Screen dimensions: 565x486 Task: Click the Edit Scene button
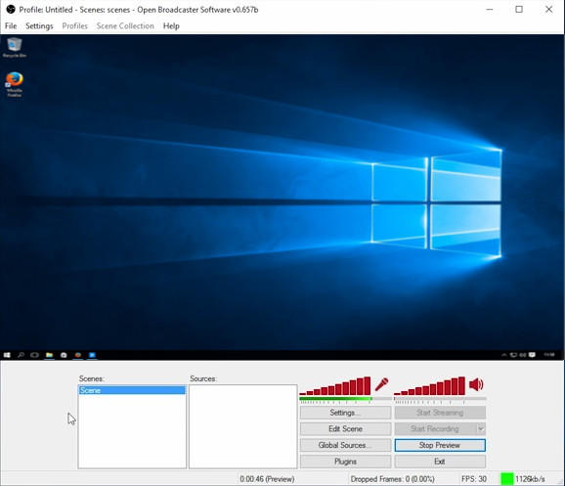point(345,428)
